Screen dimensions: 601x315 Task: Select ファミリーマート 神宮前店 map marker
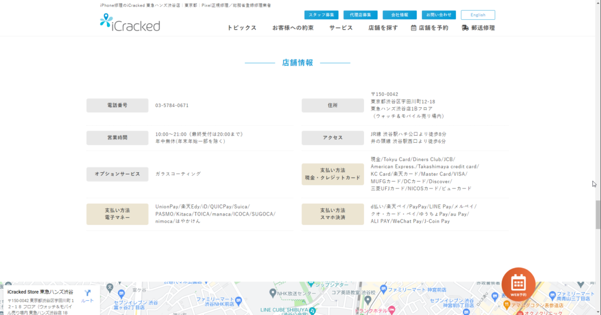(x=383, y=289)
